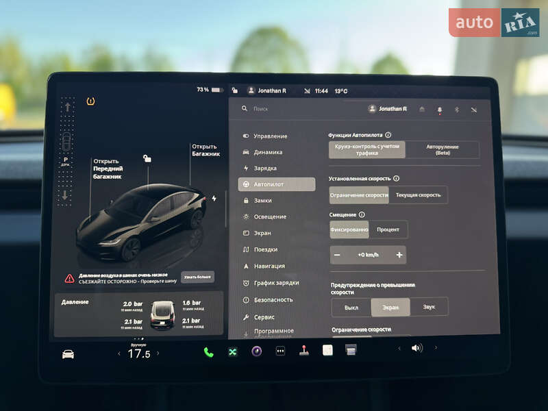Switch to the Экран settings tab
Image resolution: width=548 pixels, height=411 pixels.
pyautogui.click(x=266, y=233)
